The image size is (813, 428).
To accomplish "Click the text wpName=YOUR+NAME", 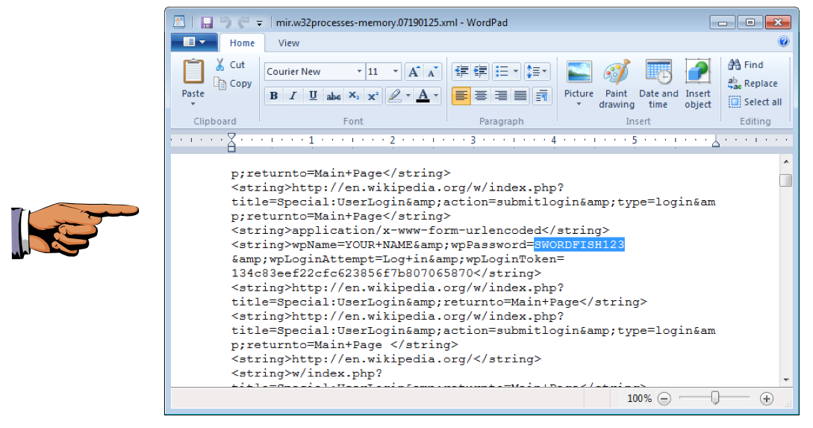I will click(x=352, y=245).
